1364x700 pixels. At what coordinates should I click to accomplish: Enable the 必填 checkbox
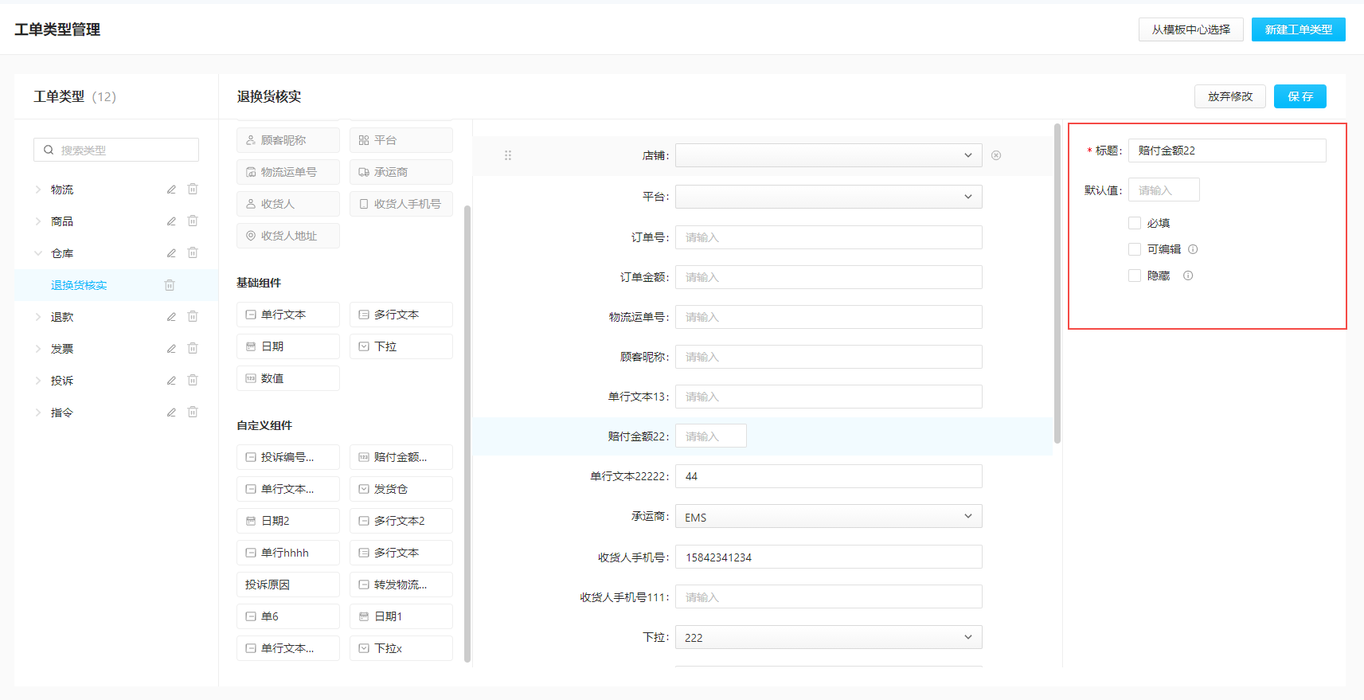click(x=1135, y=223)
